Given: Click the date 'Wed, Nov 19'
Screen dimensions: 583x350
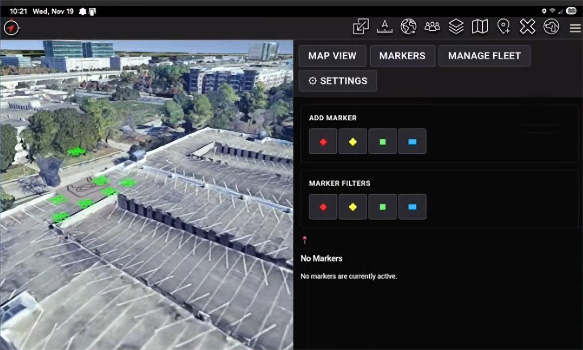Looking at the screenshot, I should click(53, 12).
